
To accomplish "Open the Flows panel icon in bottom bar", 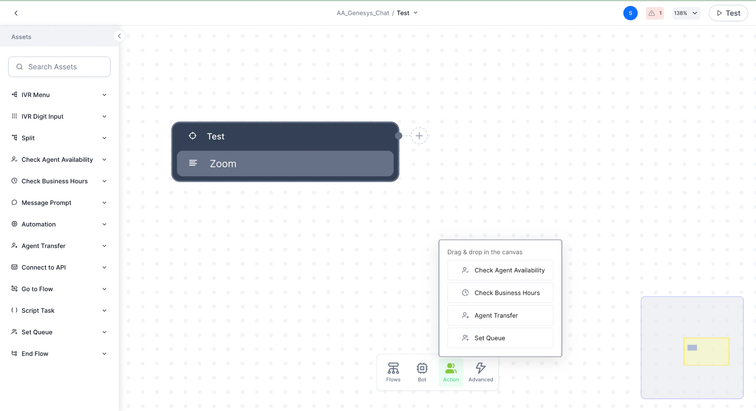I will coord(393,368).
